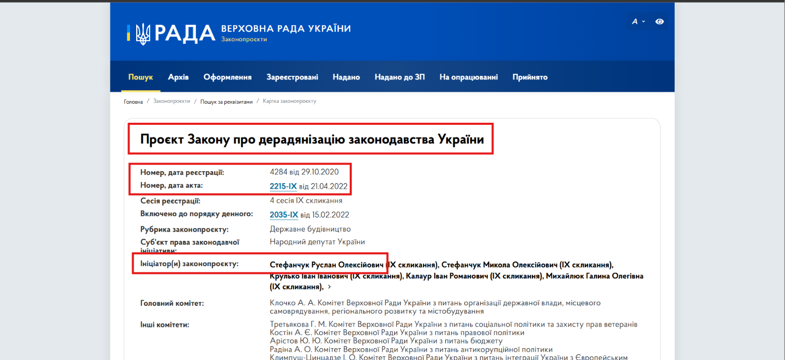Viewport: 785px width, 360px height.
Task: Click main committee entry Клочко А. А.
Action: (x=435, y=307)
